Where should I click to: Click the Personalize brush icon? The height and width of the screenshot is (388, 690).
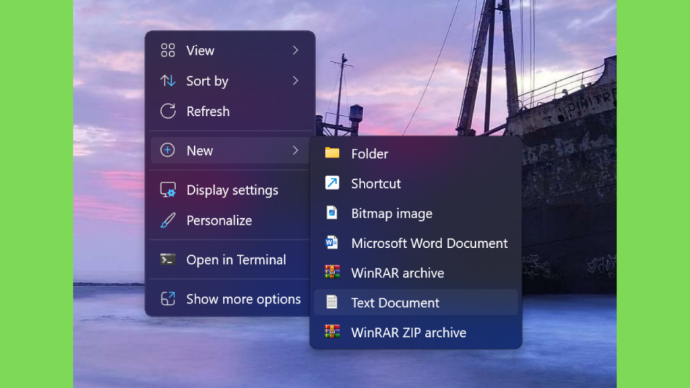click(168, 220)
